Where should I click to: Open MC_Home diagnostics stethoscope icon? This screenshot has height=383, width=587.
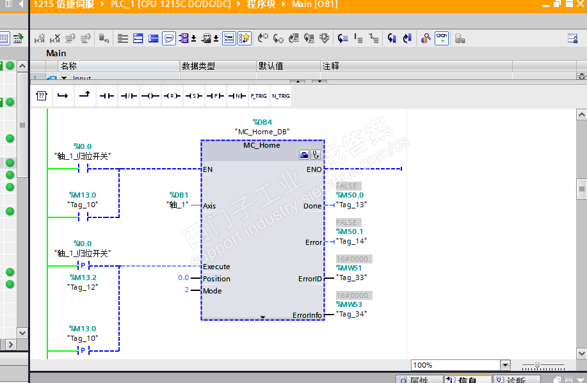(316, 155)
